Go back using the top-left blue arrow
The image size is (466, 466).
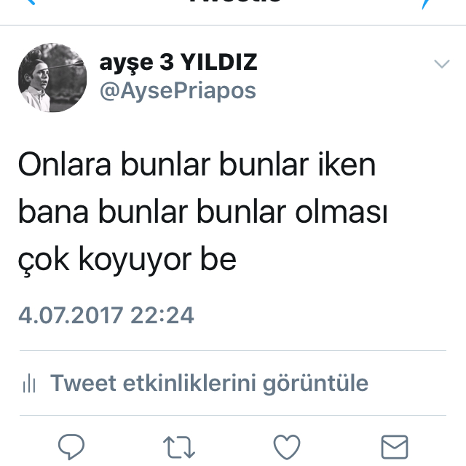(31, 2)
